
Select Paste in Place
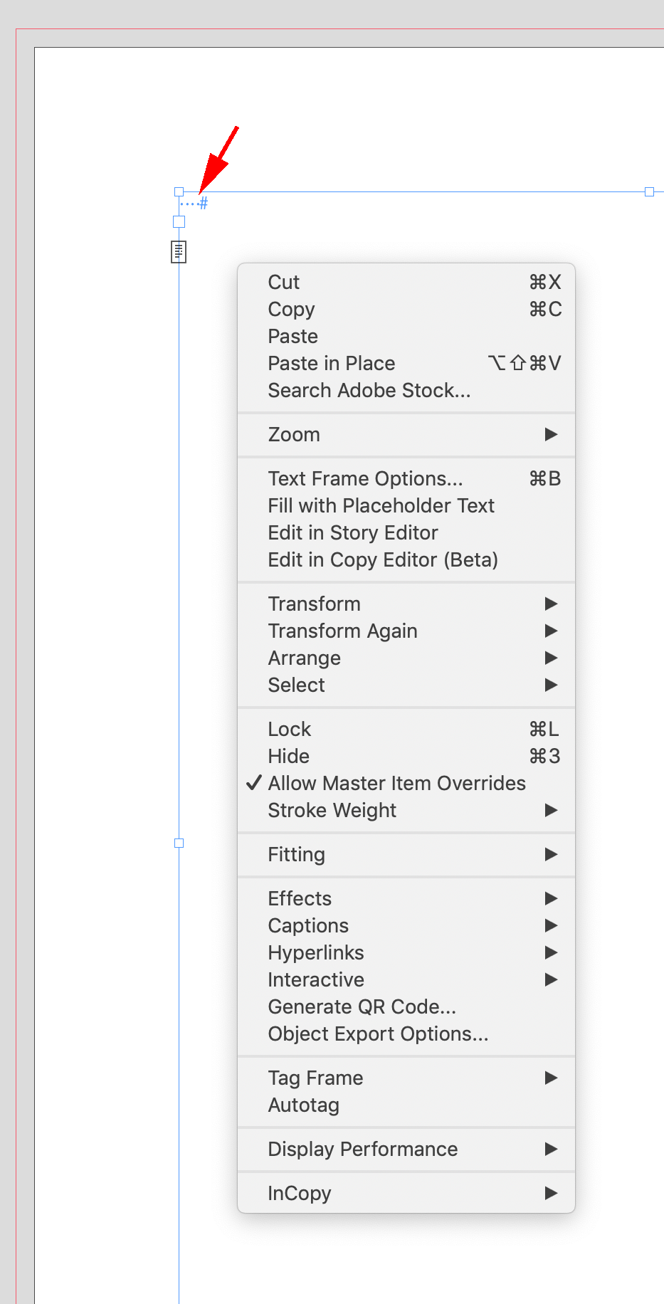(x=332, y=363)
